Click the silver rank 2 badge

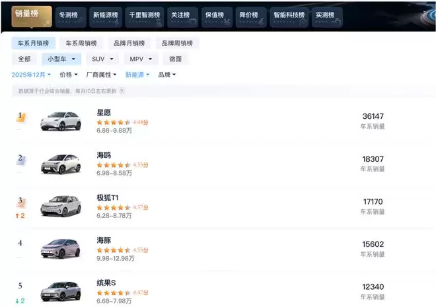[20, 158]
